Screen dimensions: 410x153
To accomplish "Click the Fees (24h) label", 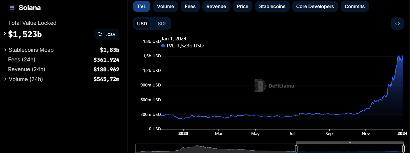I will (x=22, y=60).
